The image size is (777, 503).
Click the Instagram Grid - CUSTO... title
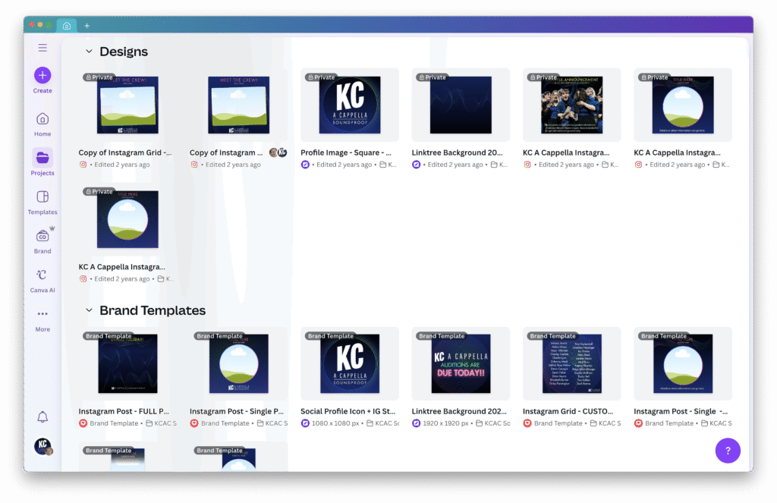coord(568,411)
